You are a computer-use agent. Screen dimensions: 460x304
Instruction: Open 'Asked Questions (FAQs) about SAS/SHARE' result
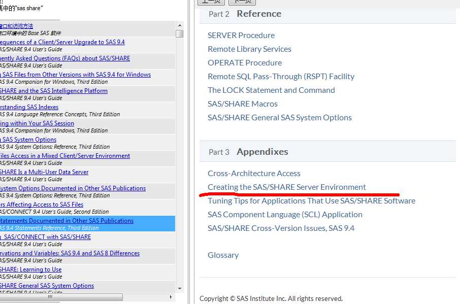coord(65,58)
